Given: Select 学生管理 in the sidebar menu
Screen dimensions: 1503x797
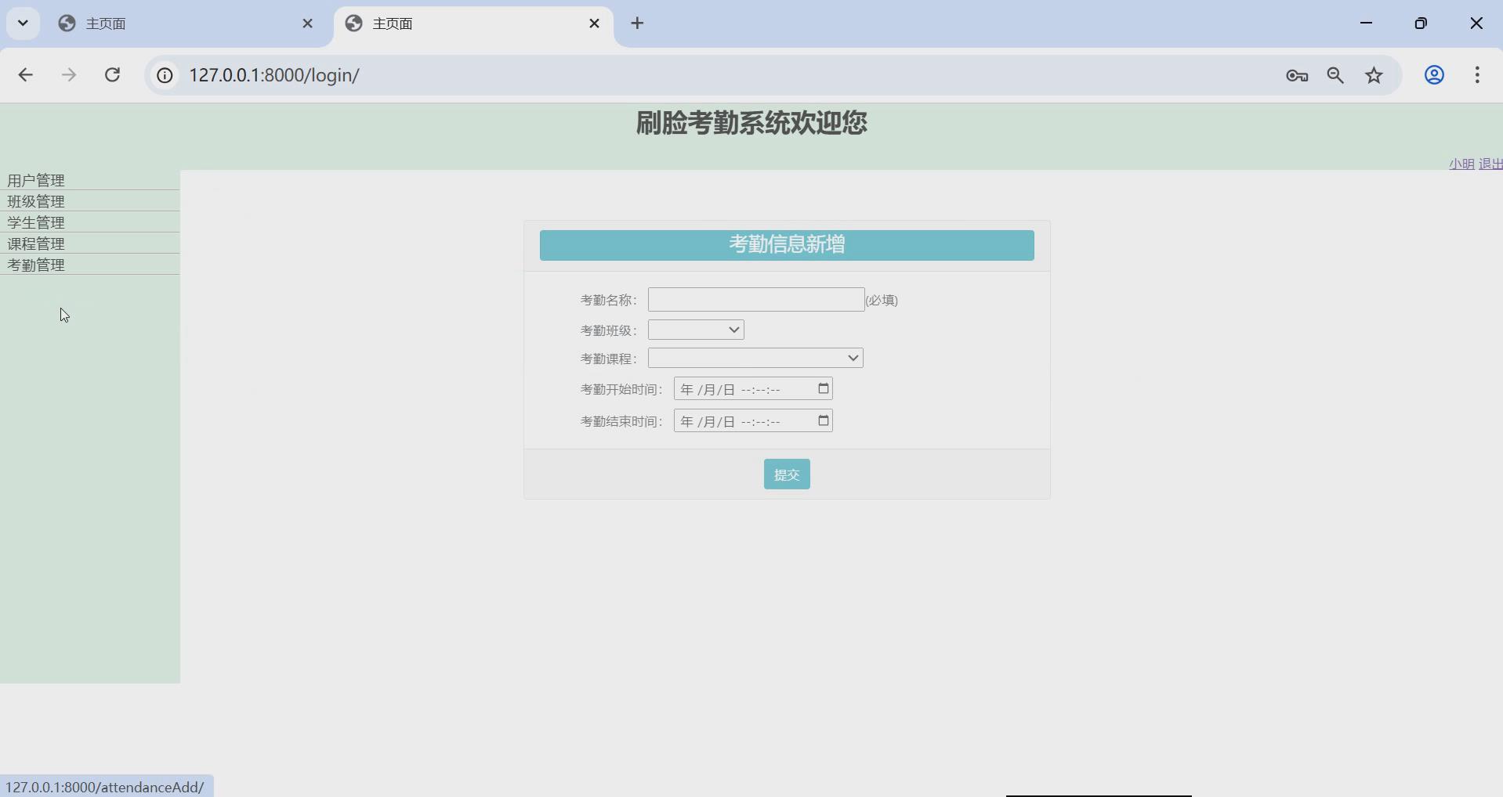Looking at the screenshot, I should pyautogui.click(x=35, y=222).
